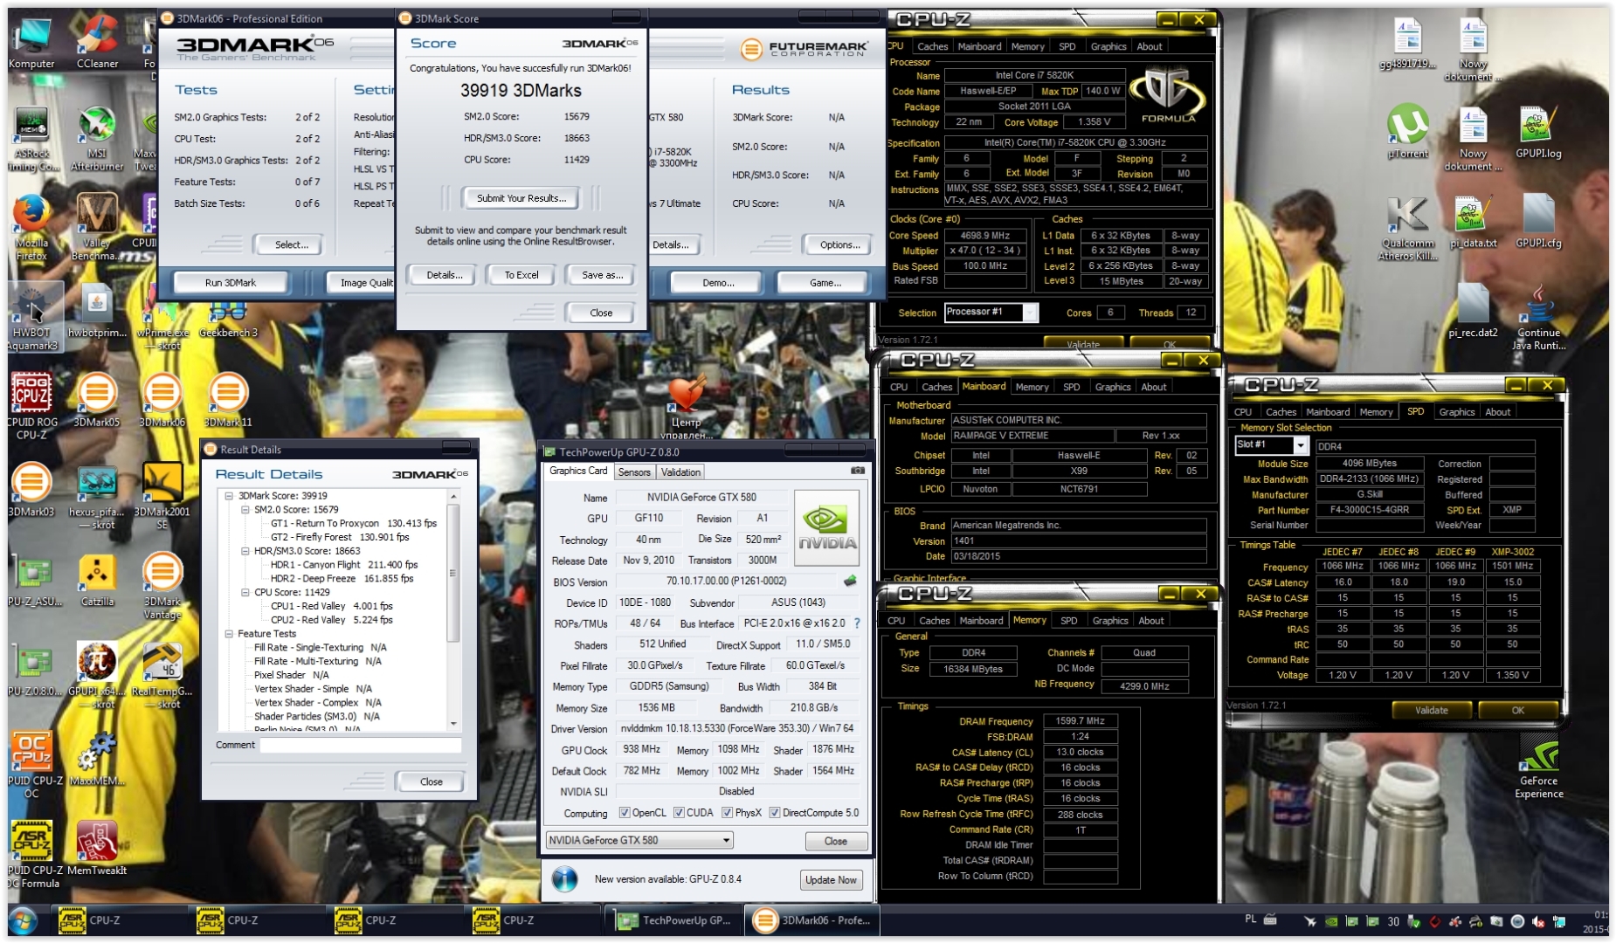
Task: Click the Comment input field
Action: (x=360, y=746)
